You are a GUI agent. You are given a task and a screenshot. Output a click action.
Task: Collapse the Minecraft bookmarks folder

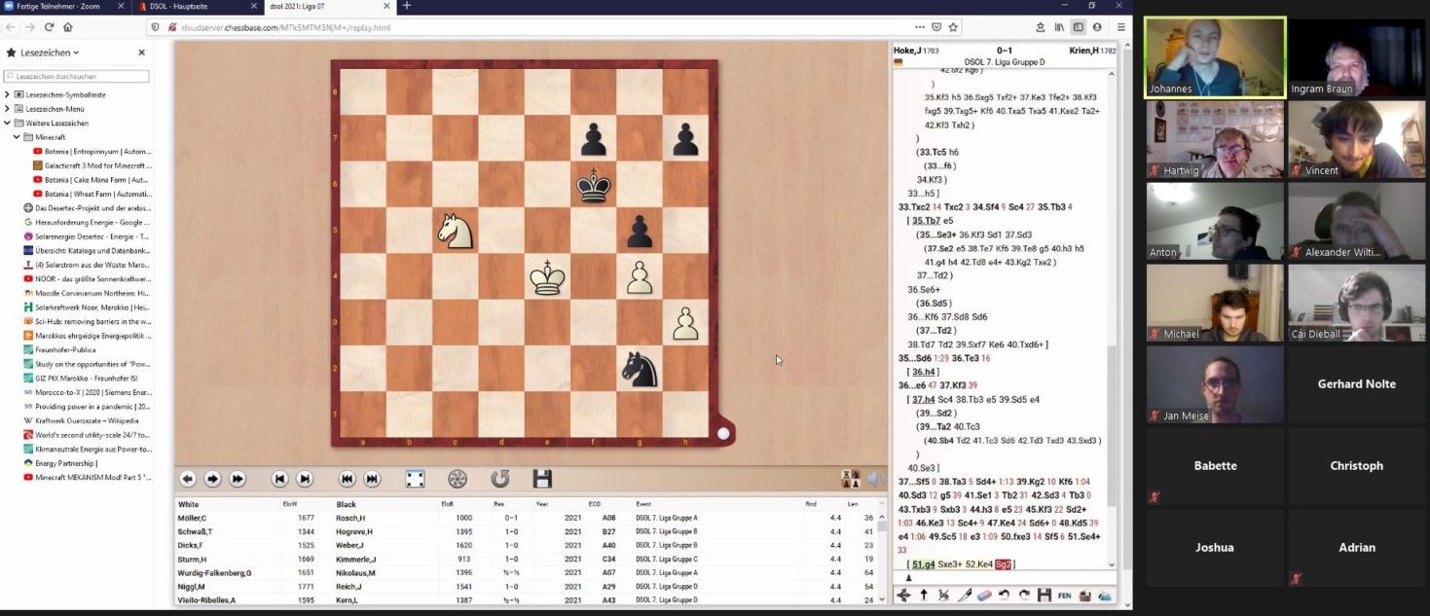click(17, 137)
